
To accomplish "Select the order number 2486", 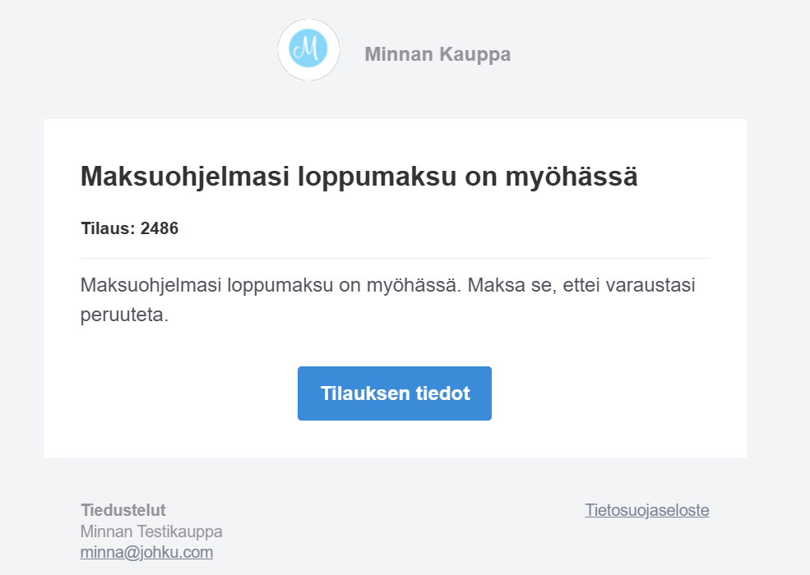I will 160,228.
